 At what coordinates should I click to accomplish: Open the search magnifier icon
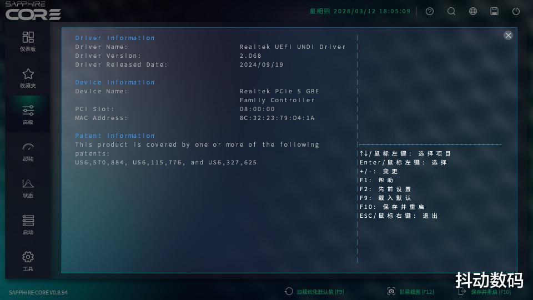451,11
